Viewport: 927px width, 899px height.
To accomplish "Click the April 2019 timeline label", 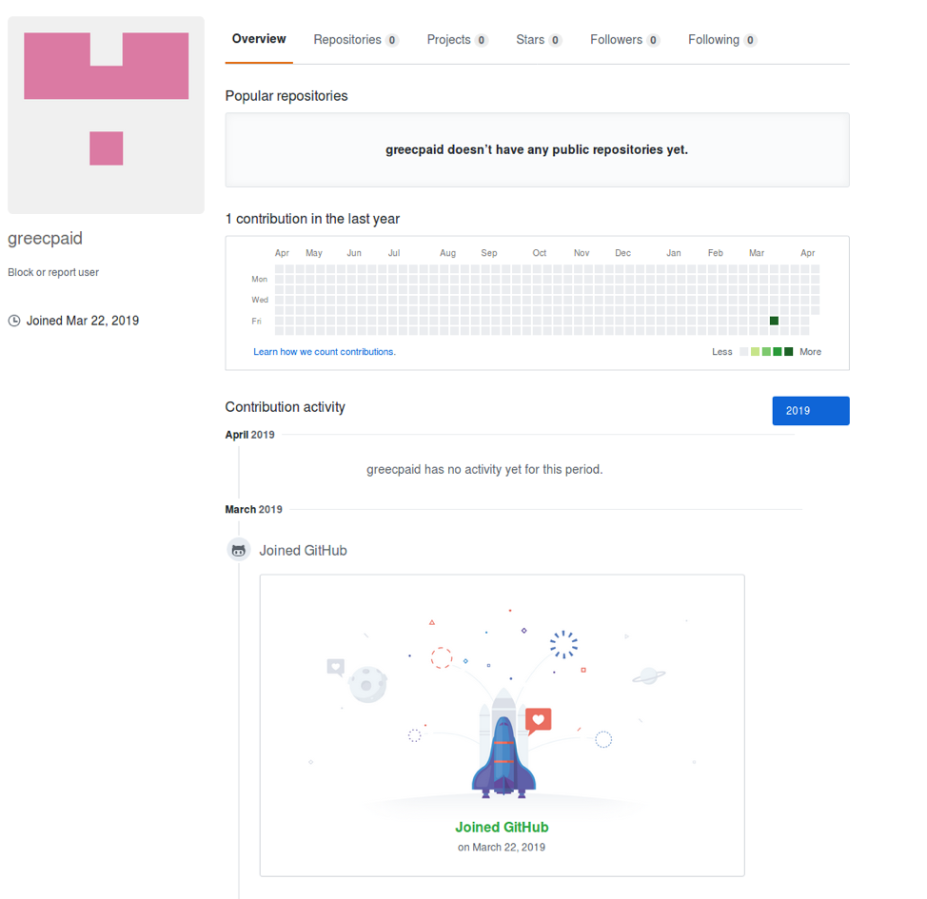I will 249,435.
